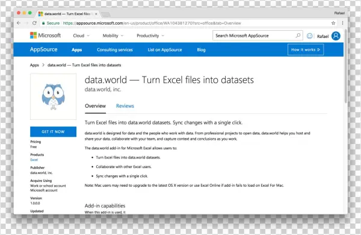This screenshot has width=361, height=235.
Task: Open Consulting services menu item
Action: (115, 50)
